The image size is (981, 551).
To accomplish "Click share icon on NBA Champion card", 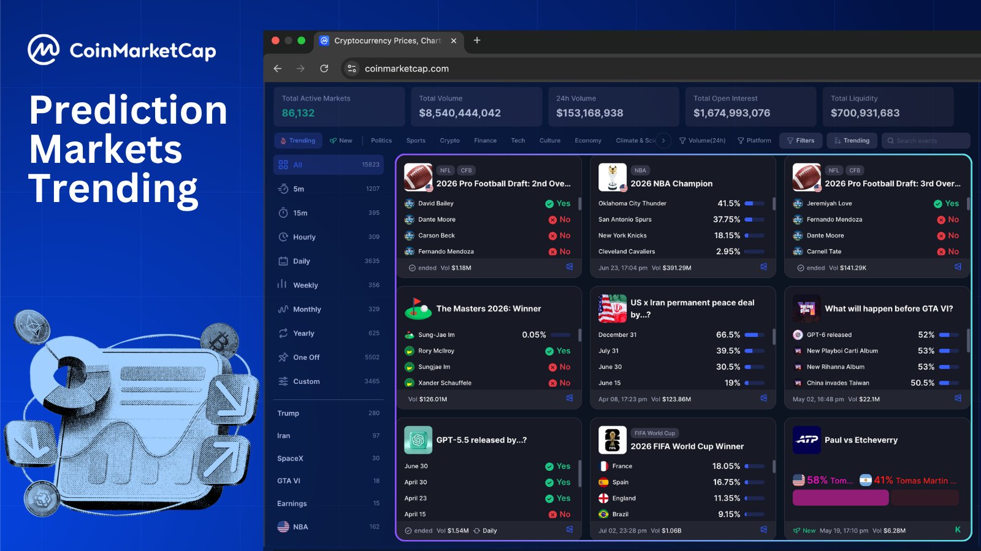I will (764, 267).
